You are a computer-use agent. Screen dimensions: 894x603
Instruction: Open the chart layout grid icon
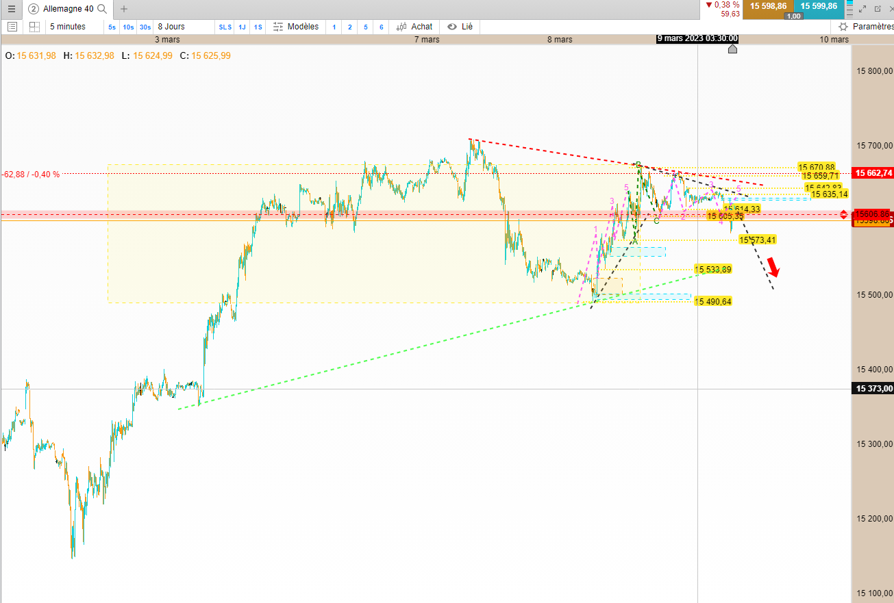pyautogui.click(x=34, y=27)
